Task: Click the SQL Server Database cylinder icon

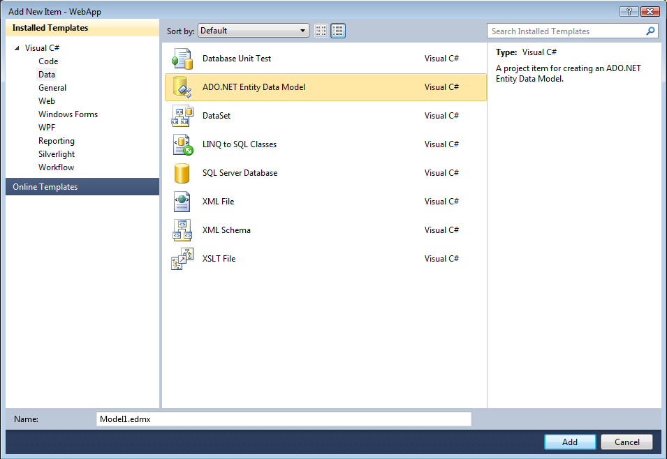Action: (182, 173)
